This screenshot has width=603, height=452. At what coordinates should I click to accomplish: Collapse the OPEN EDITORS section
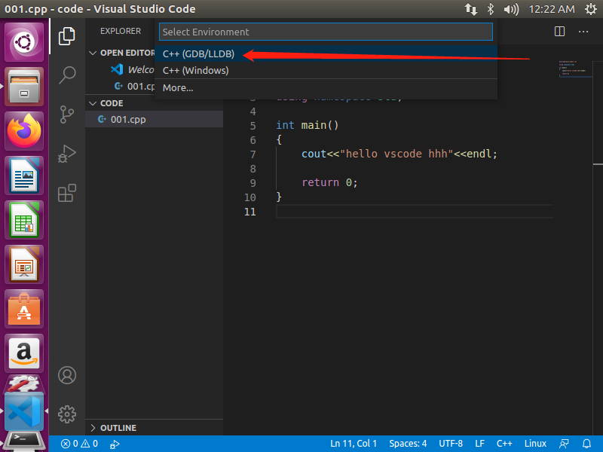[x=121, y=53]
